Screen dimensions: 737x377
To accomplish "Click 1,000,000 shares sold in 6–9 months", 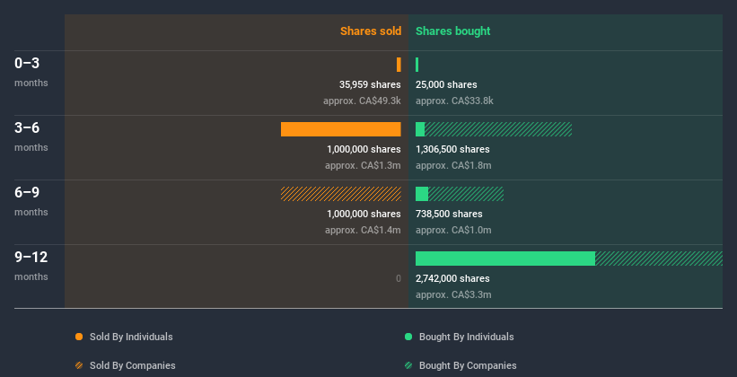I will point(364,214).
